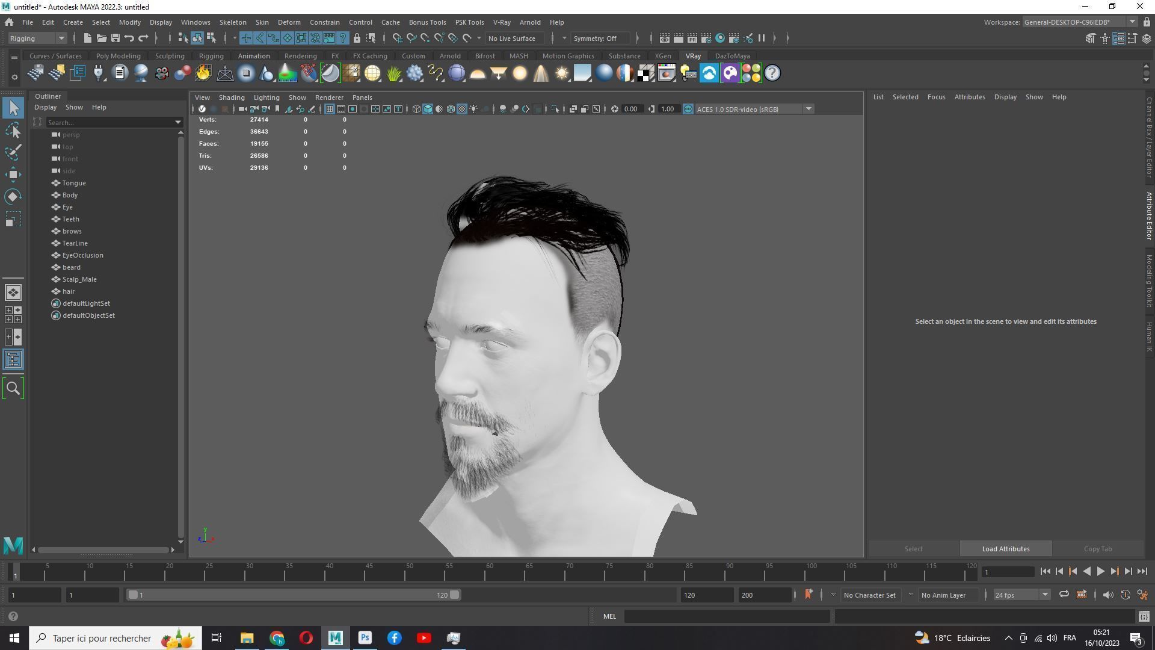
Task: Expand the Outliner search filter dropdown
Action: point(178,122)
